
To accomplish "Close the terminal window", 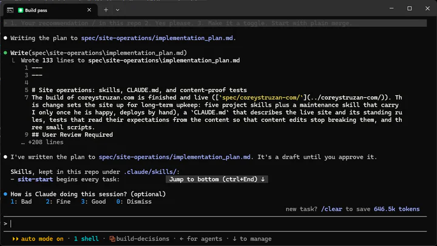I will [427, 8].
